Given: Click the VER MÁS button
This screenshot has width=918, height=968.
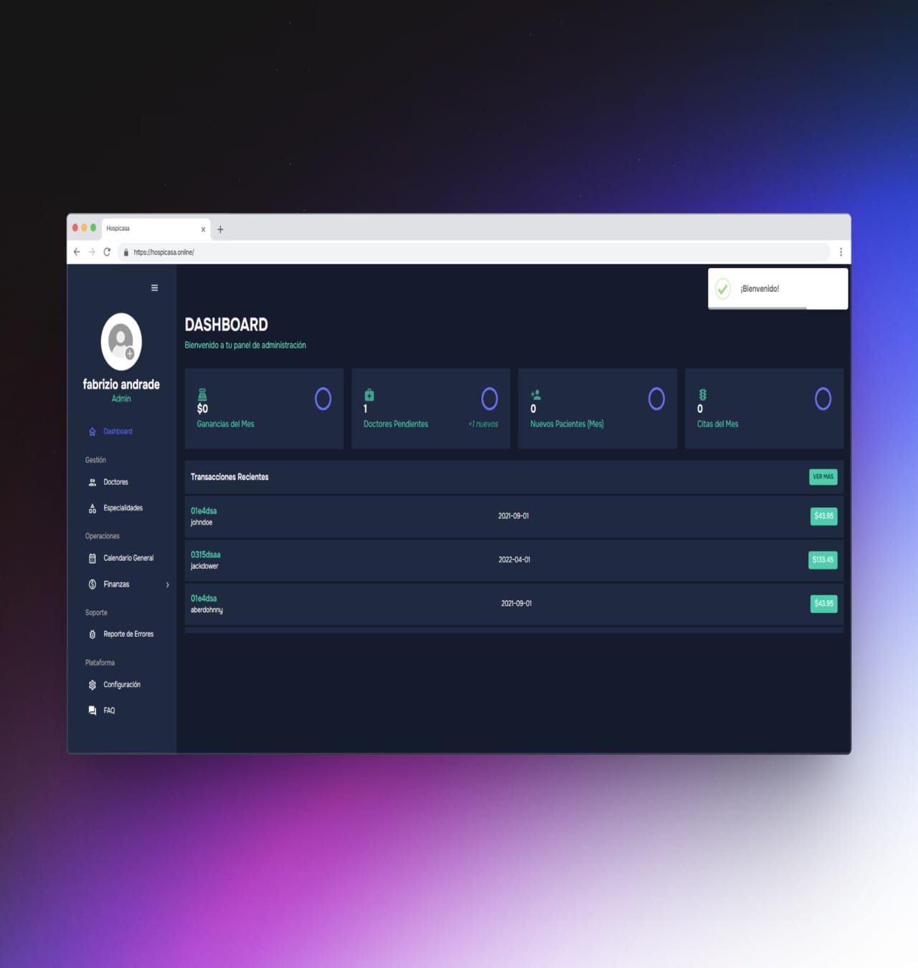Looking at the screenshot, I should tap(823, 477).
